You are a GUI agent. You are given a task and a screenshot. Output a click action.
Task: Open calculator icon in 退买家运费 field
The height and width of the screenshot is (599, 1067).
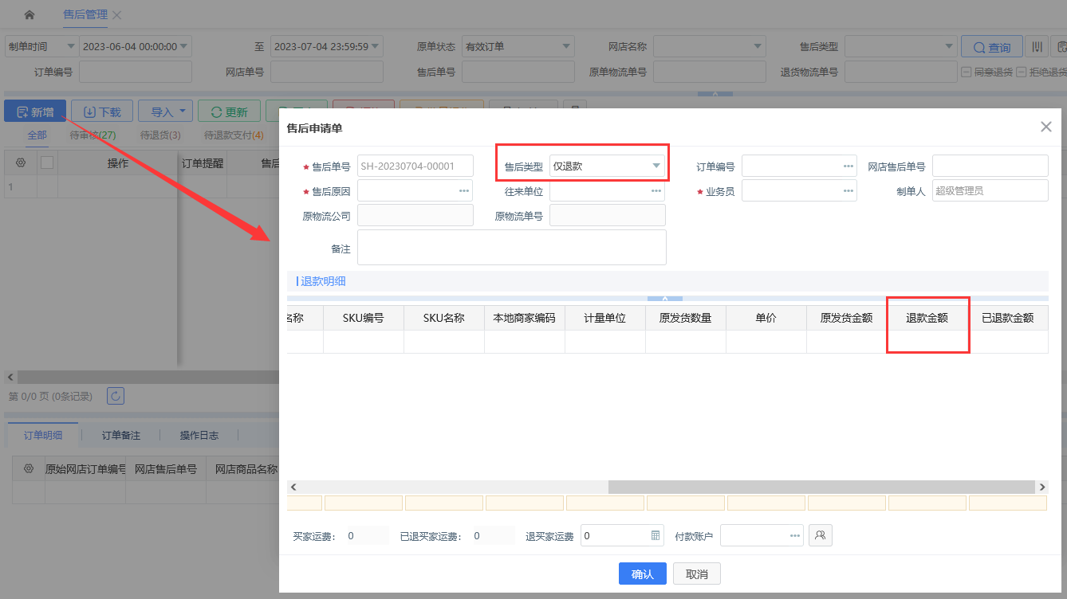656,535
